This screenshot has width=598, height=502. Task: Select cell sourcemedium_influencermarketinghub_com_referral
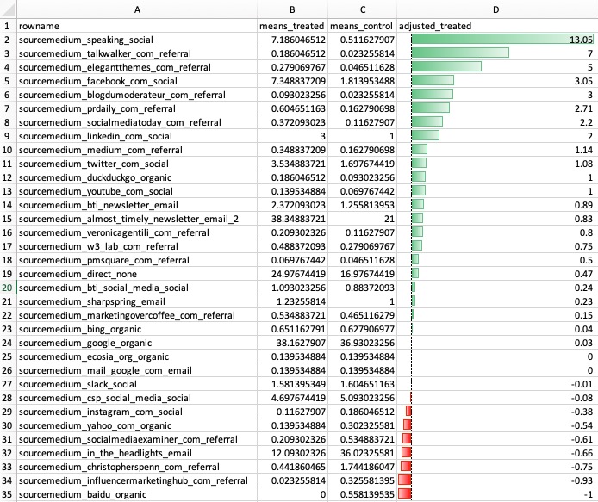[x=137, y=480]
